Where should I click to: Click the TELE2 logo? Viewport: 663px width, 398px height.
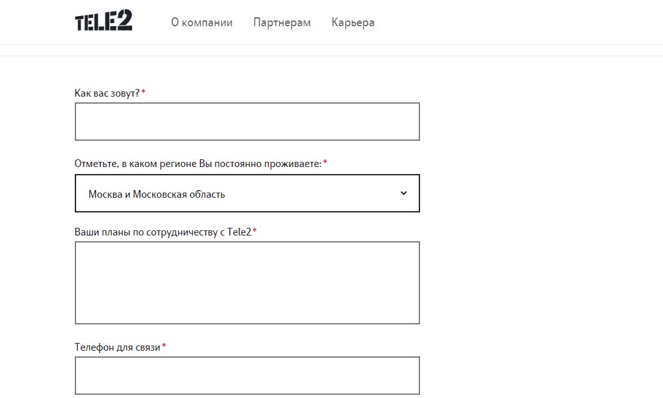(104, 20)
